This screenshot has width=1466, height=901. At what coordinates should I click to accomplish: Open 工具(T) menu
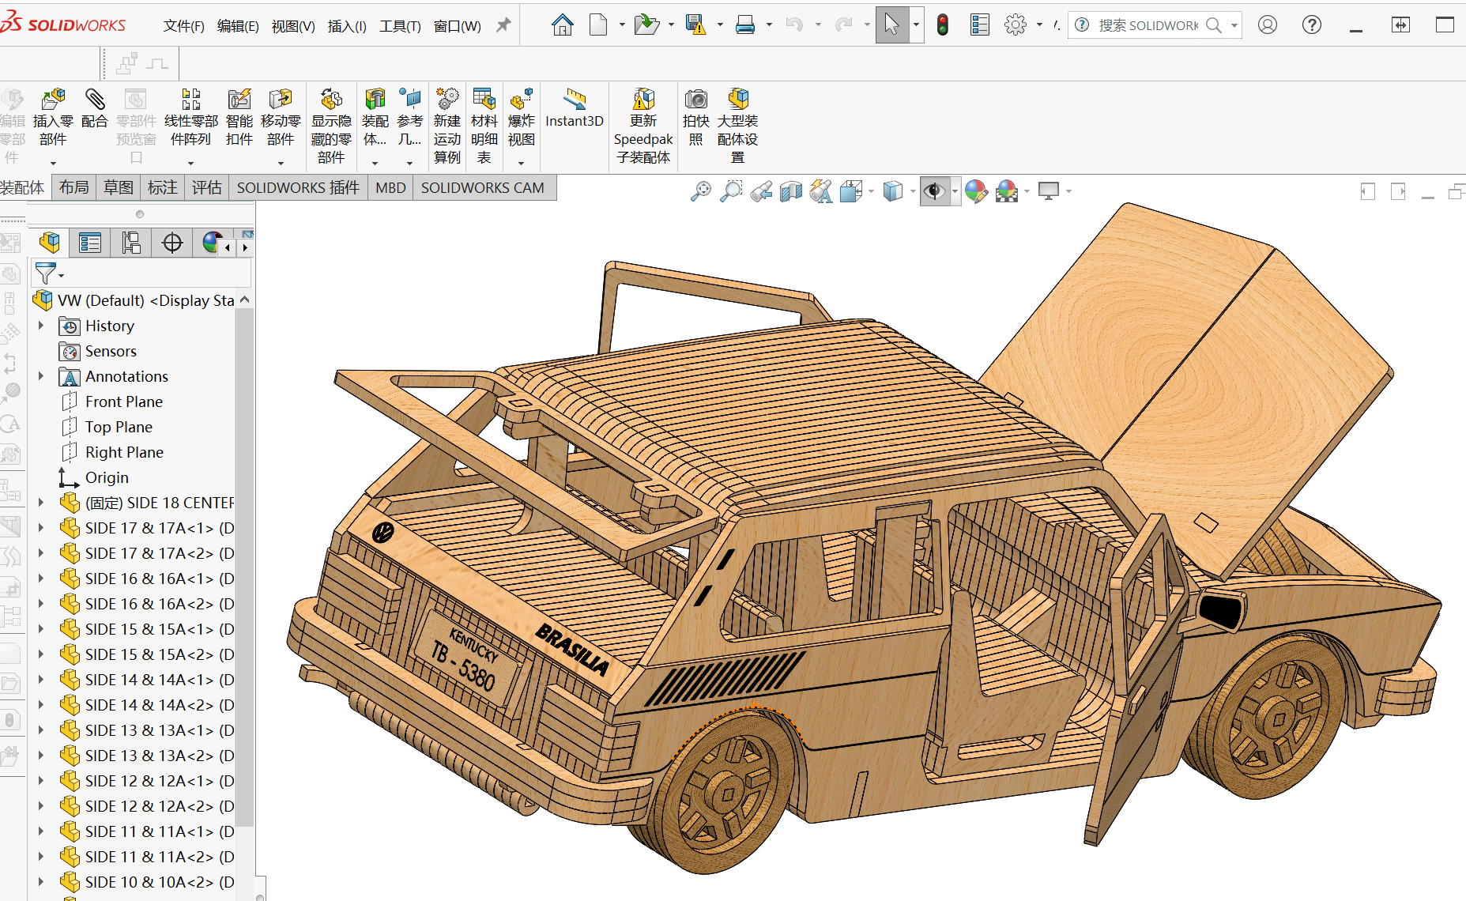pyautogui.click(x=400, y=26)
